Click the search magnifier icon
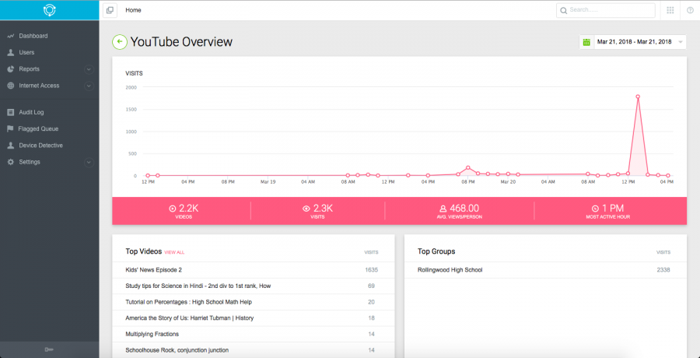 (x=563, y=10)
